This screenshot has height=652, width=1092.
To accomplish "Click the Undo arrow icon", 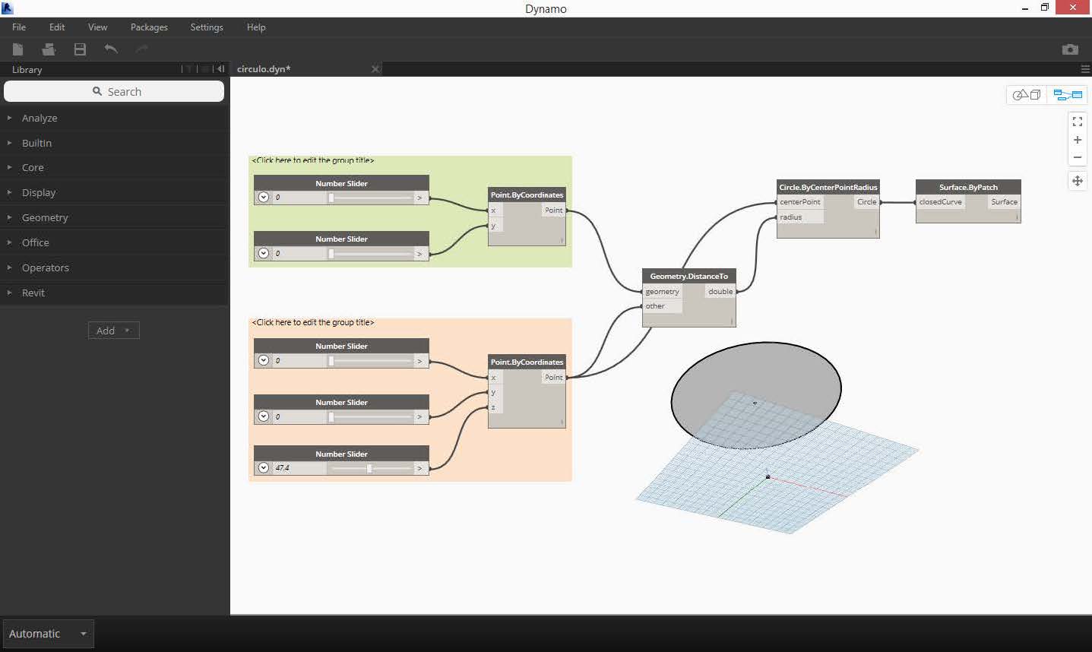I will click(111, 49).
